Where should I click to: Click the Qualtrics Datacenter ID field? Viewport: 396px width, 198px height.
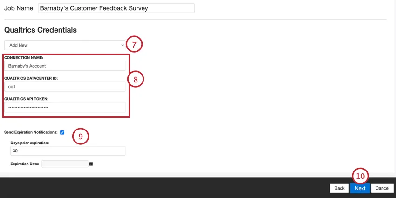[x=65, y=87]
